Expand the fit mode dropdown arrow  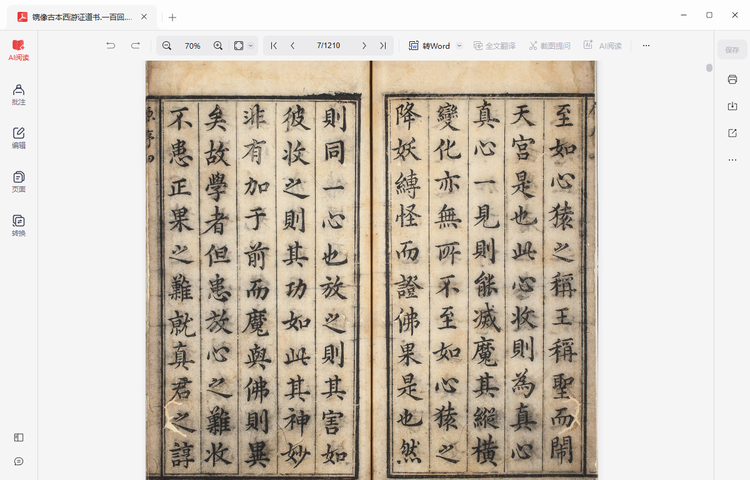[251, 46]
